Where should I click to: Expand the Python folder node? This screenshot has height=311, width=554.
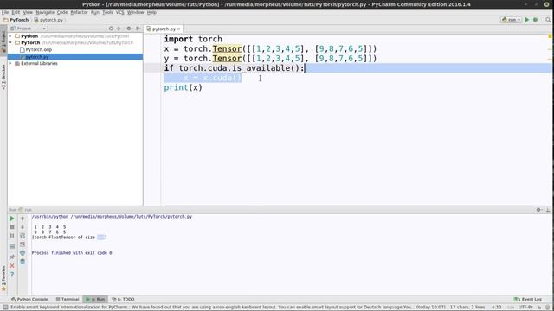(x=10, y=36)
